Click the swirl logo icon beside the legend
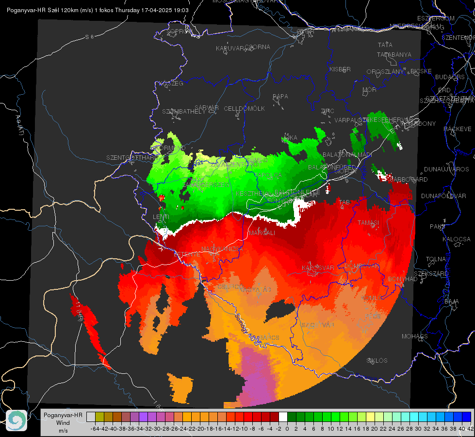This screenshot has height=437, width=475. click(x=16, y=420)
